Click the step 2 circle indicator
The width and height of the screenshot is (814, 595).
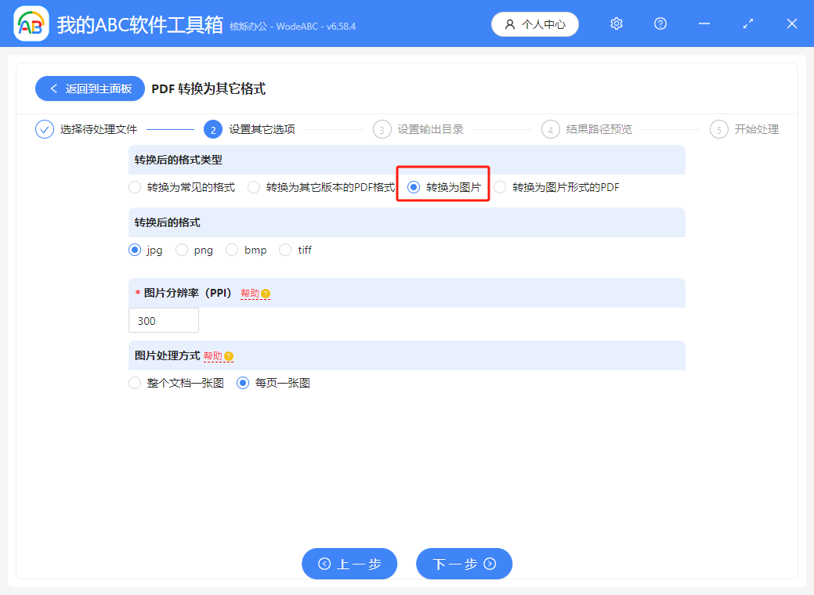click(213, 128)
